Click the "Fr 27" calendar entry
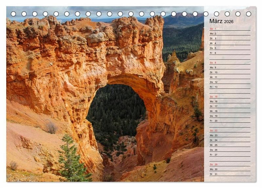This screenshot has height=188, width=262. coord(230,155)
